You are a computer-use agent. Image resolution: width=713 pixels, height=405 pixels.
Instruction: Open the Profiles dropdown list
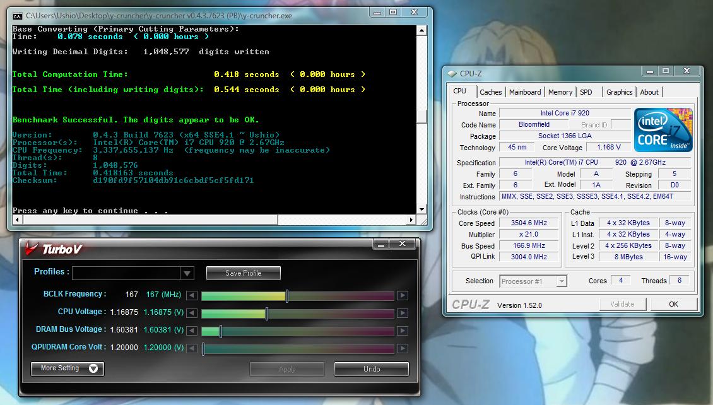(x=187, y=273)
